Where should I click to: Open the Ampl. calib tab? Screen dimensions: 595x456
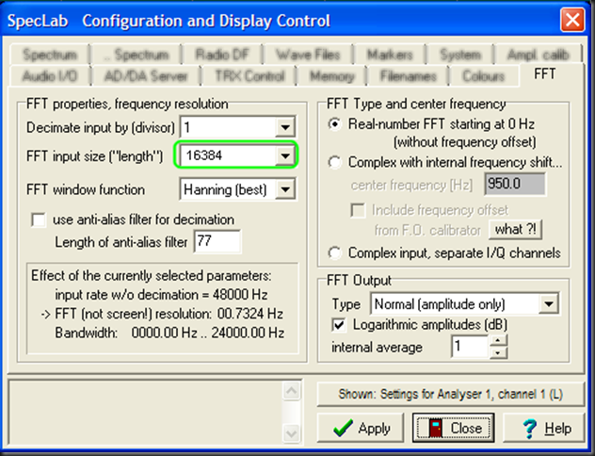click(x=539, y=55)
